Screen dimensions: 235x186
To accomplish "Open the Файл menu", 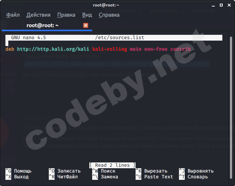I will (x=13, y=15).
